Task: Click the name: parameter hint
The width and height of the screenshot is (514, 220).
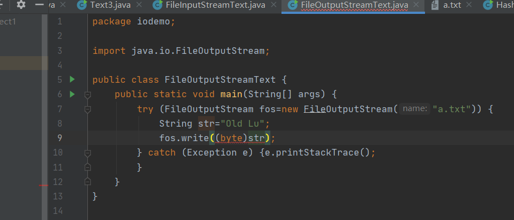Action: click(x=414, y=109)
